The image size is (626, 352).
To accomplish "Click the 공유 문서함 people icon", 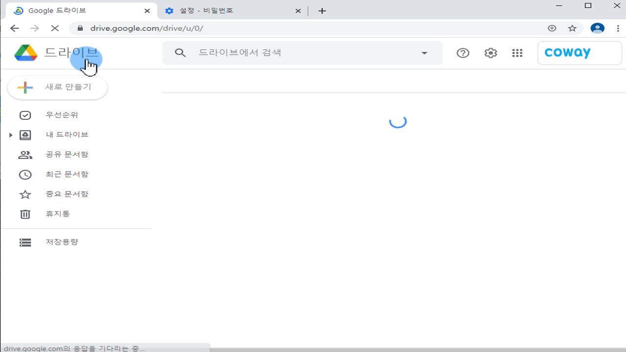I will point(25,155).
